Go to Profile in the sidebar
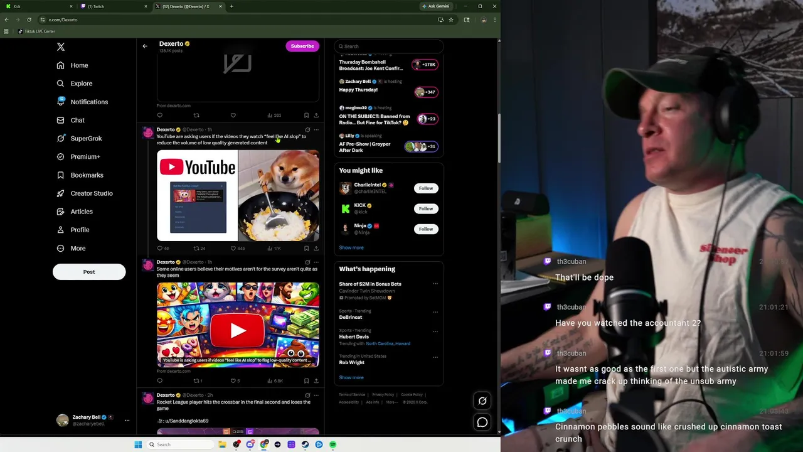 click(73, 230)
